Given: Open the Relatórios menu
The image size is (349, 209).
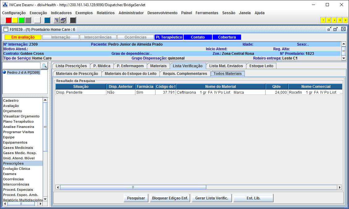Looking at the screenshot, I should pyautogui.click(x=105, y=13).
